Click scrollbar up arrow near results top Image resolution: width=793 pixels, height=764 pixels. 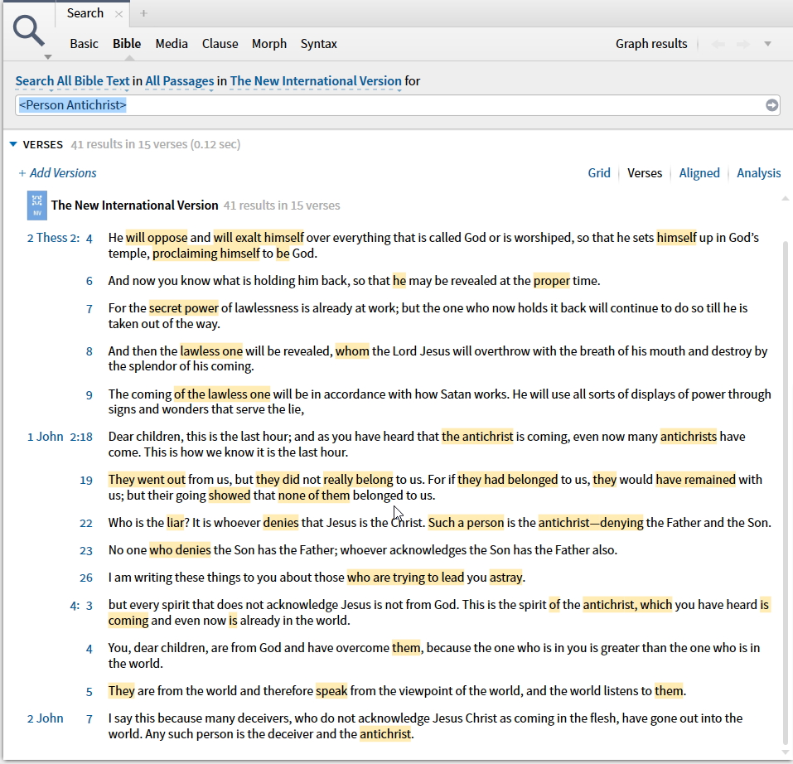point(786,199)
